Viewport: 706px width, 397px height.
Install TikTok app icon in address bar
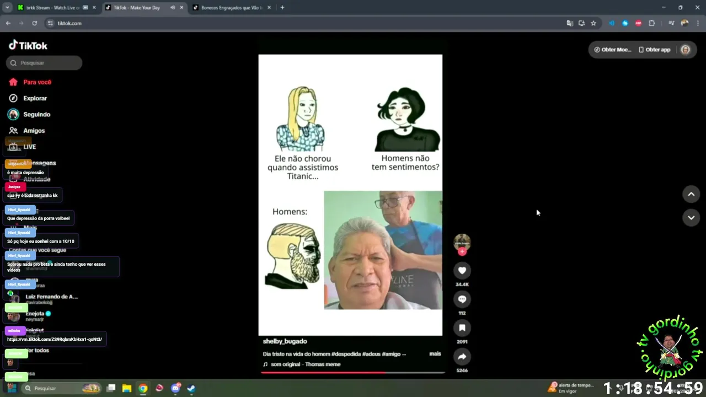pos(581,23)
